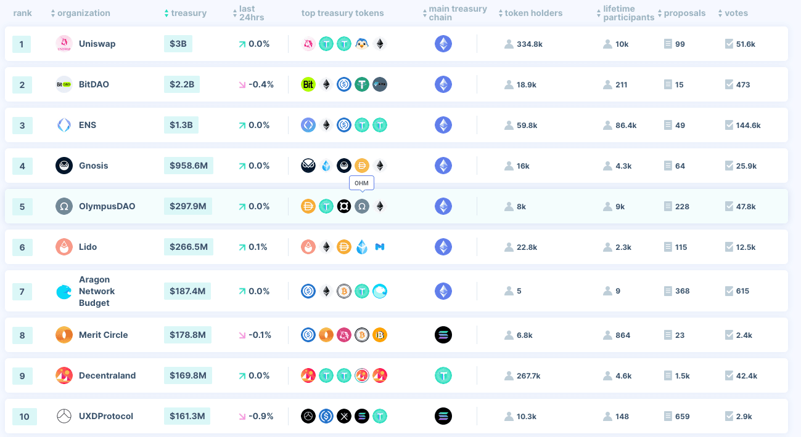Image resolution: width=801 pixels, height=437 pixels.
Task: Click lifetime participants icon in Lido row
Action: pos(607,247)
